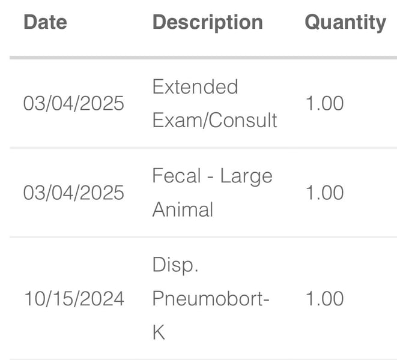Click the "Disp." text in the last row
Screen dimensions: 397x360
point(175,265)
